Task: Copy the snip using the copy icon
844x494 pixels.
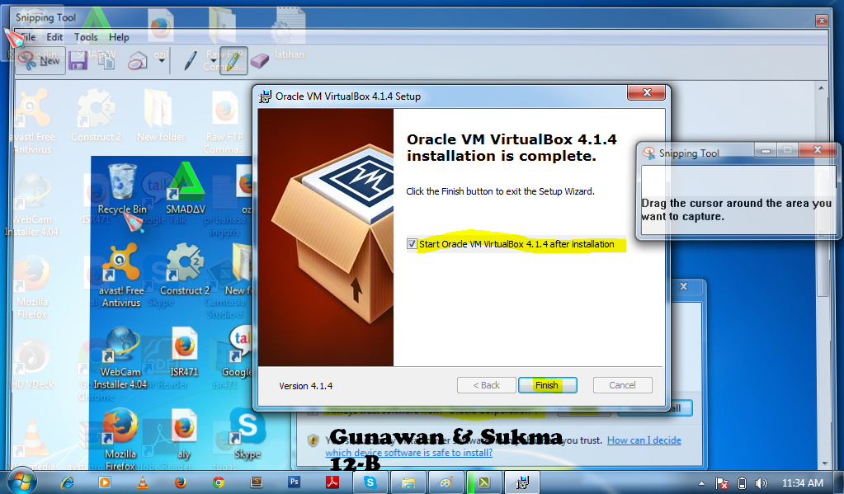Action: pyautogui.click(x=106, y=60)
